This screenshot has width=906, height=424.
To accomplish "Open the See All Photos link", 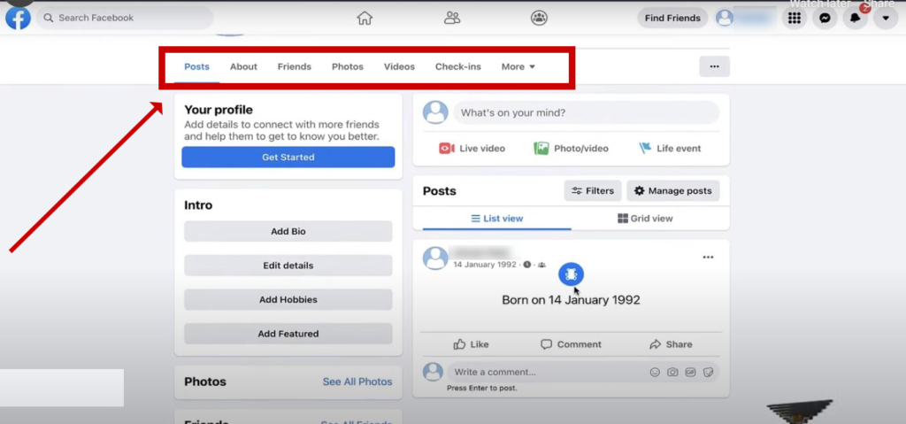I will point(357,382).
